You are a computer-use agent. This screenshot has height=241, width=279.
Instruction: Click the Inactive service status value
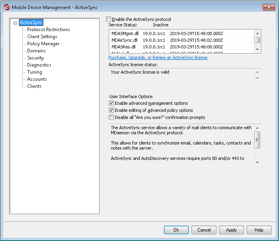(x=161, y=25)
